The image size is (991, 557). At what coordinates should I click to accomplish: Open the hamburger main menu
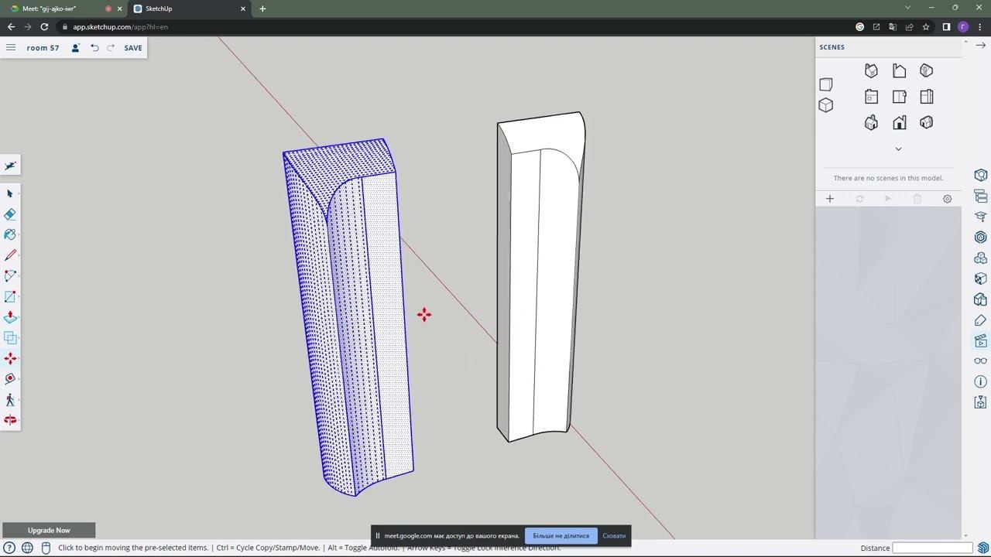coord(11,47)
